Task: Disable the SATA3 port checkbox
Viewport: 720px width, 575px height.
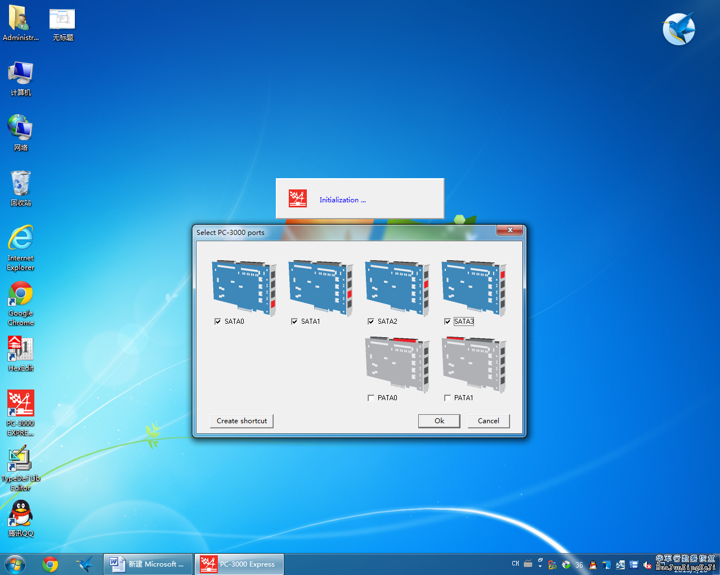Action: point(448,322)
